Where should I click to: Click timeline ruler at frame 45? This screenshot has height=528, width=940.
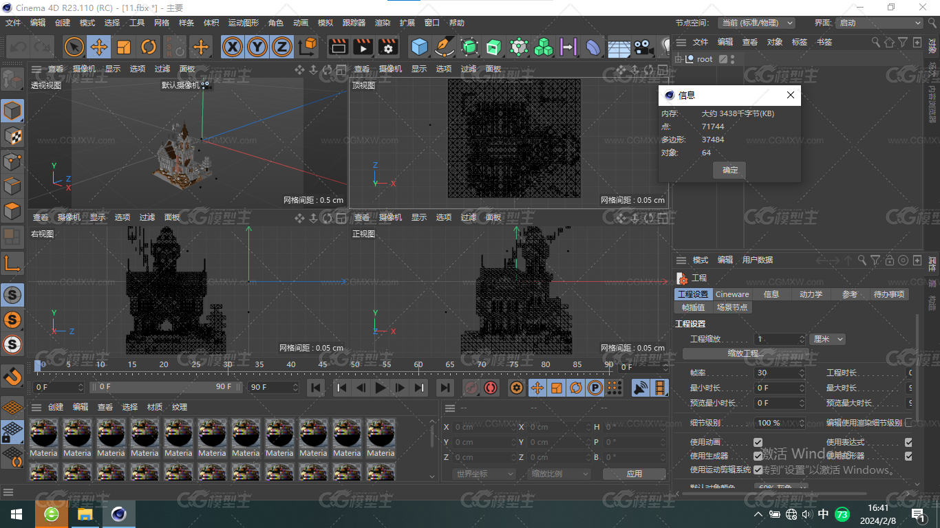click(x=323, y=365)
